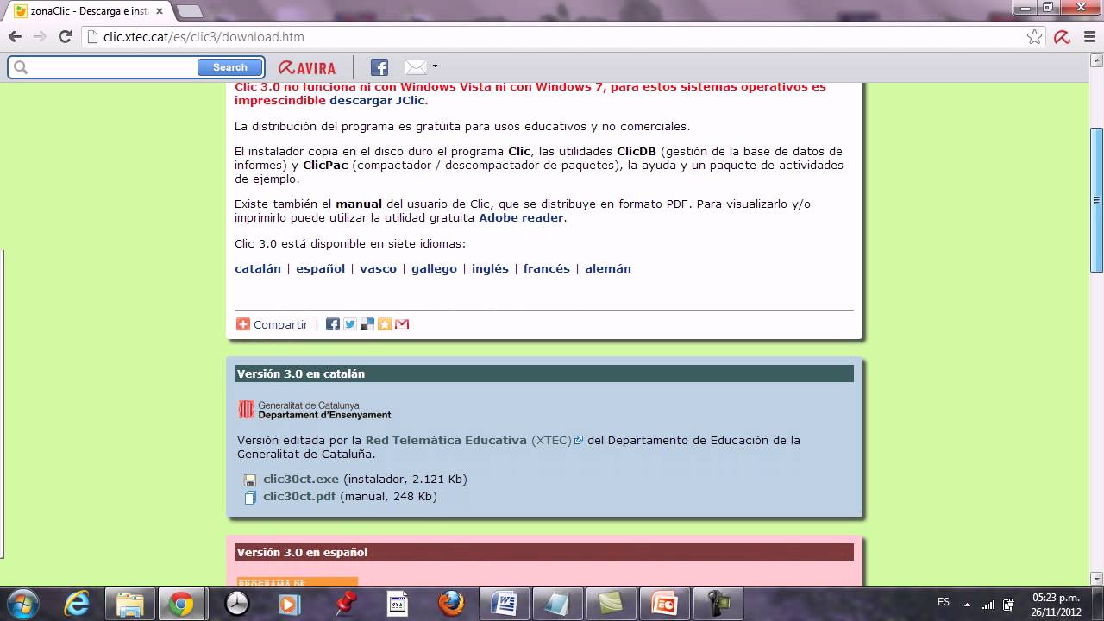Choose the vasco language link
Viewport: 1104px width, 621px height.
(x=378, y=268)
